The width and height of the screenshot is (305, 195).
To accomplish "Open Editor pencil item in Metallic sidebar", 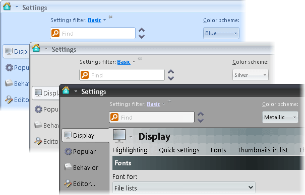I will [x=80, y=183].
